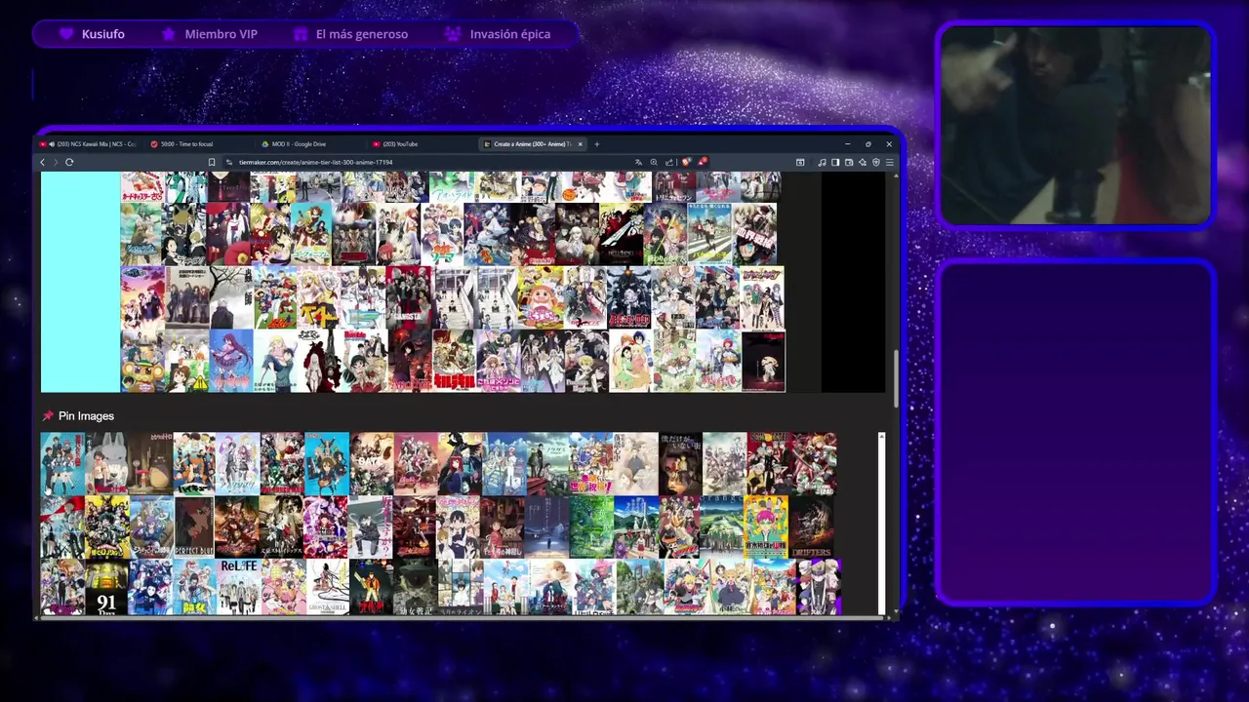Click the Pin Images heading
Image resolution: width=1249 pixels, height=702 pixels.
[x=86, y=416]
